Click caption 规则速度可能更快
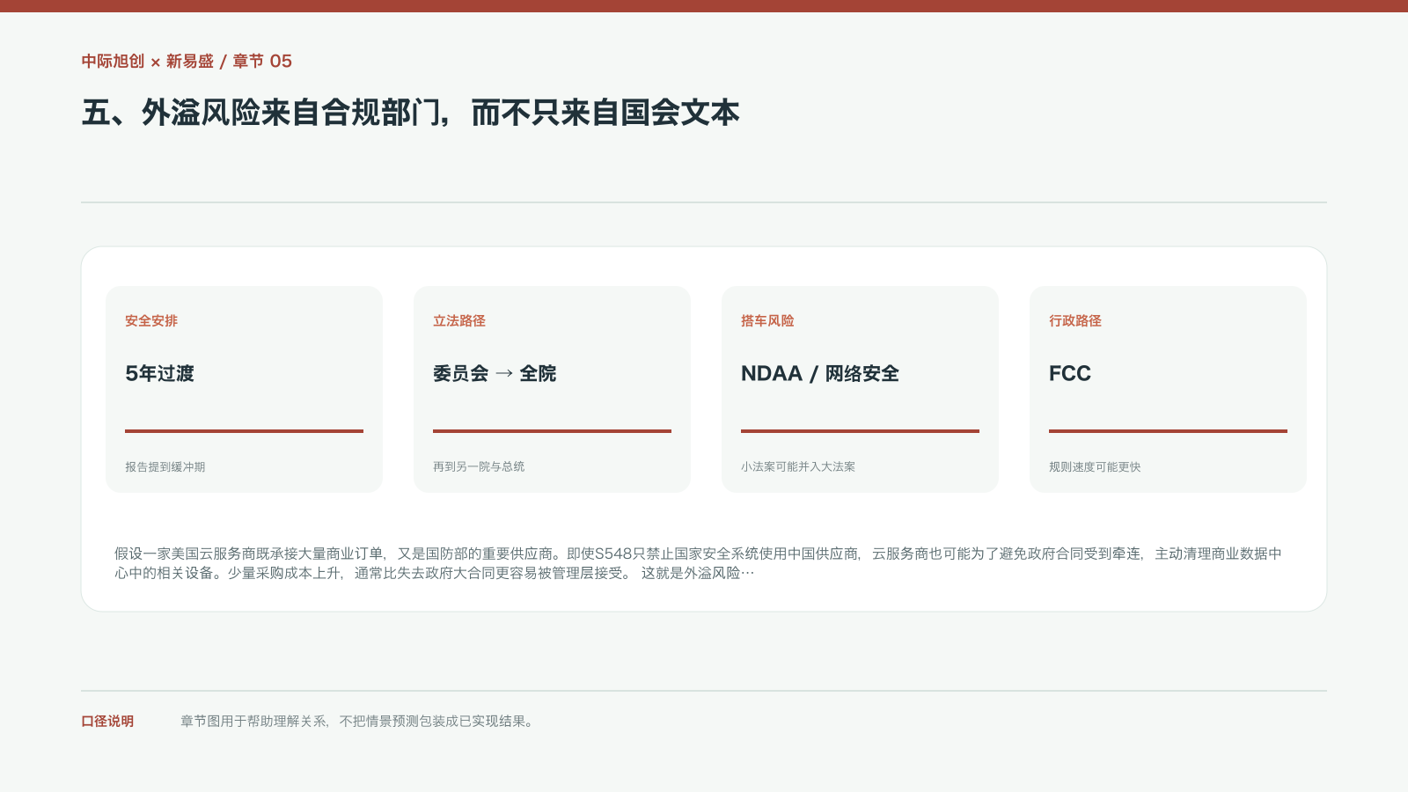Image resolution: width=1408 pixels, height=792 pixels. point(1095,466)
